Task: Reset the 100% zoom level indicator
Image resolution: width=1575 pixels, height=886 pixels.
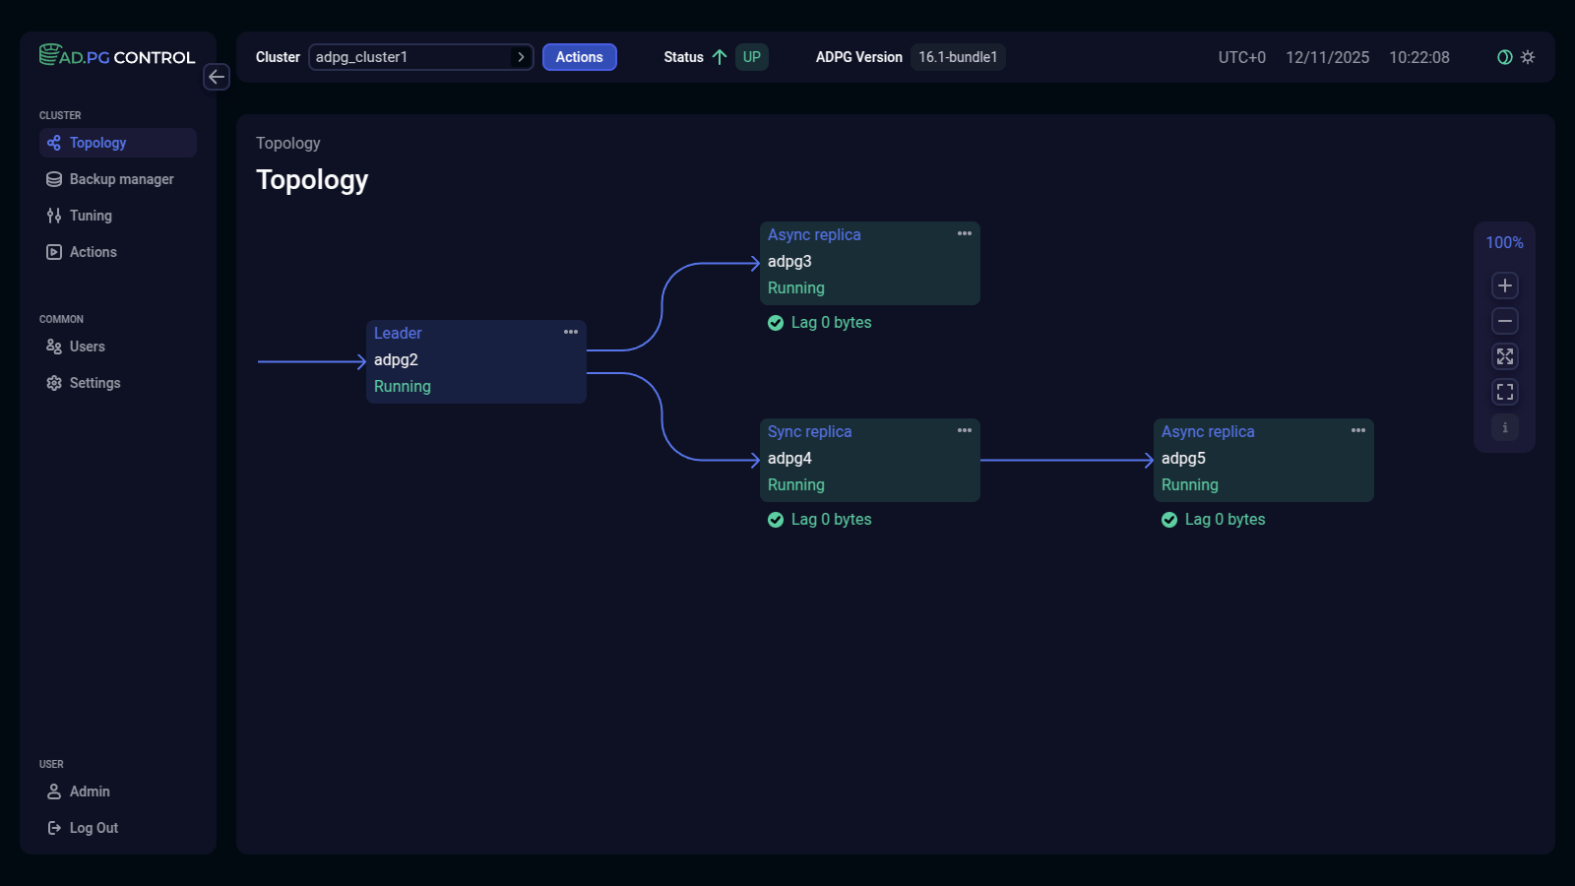Action: tap(1504, 242)
